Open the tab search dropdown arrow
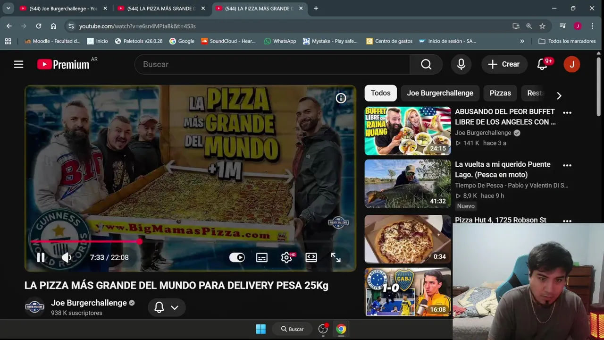 coord(8,8)
